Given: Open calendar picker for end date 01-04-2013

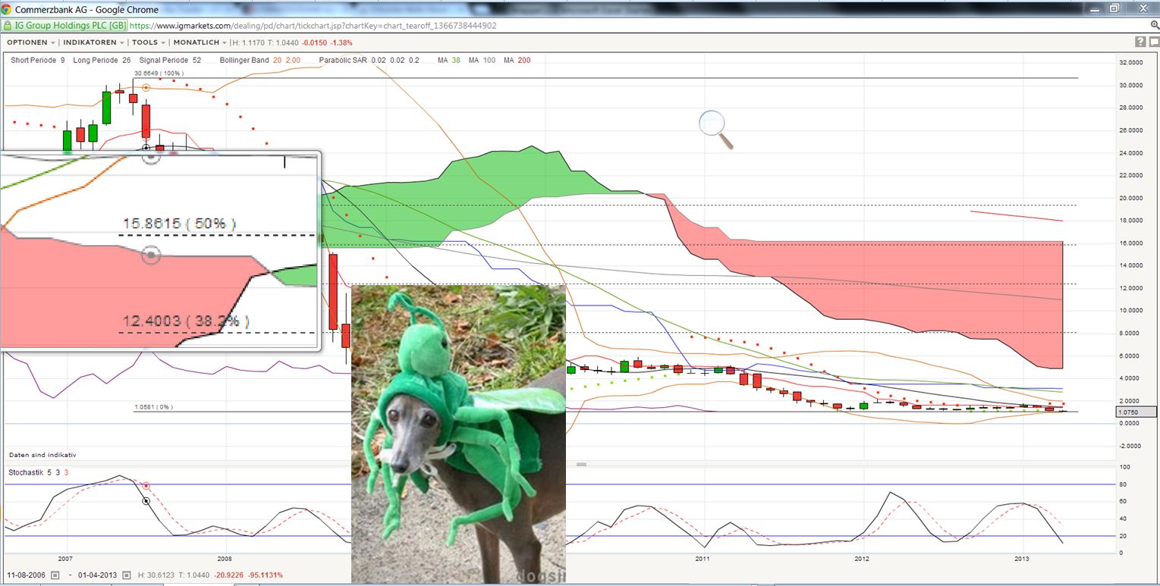Looking at the screenshot, I should (128, 575).
